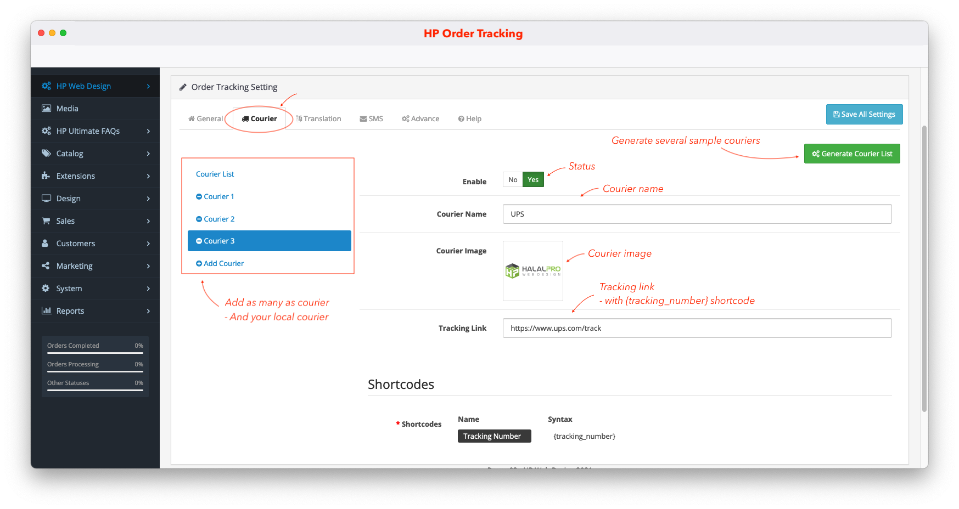Click the Sales shopping cart icon

(46, 221)
